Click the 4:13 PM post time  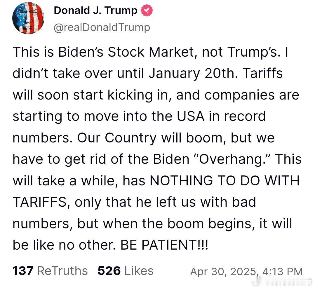tap(282, 272)
